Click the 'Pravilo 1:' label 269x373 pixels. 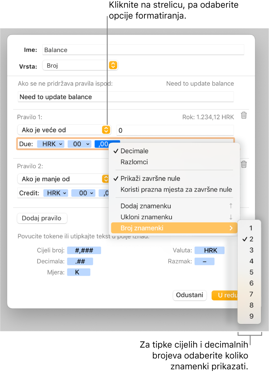pos(30,117)
